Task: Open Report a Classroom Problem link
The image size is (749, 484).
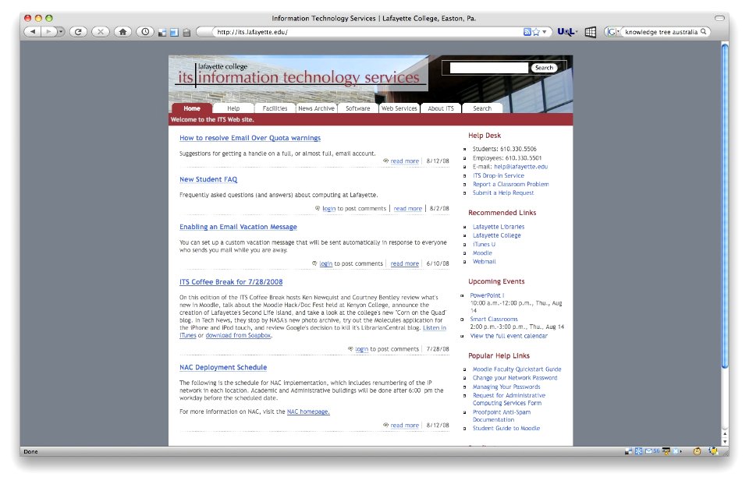Action: tap(510, 184)
